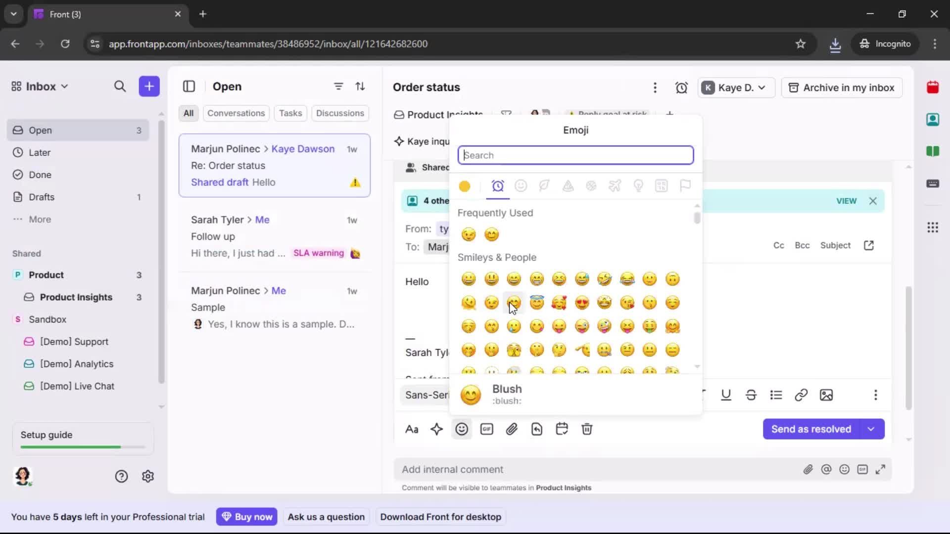Switch to the Tasks tab
The width and height of the screenshot is (950, 534).
coord(290,113)
